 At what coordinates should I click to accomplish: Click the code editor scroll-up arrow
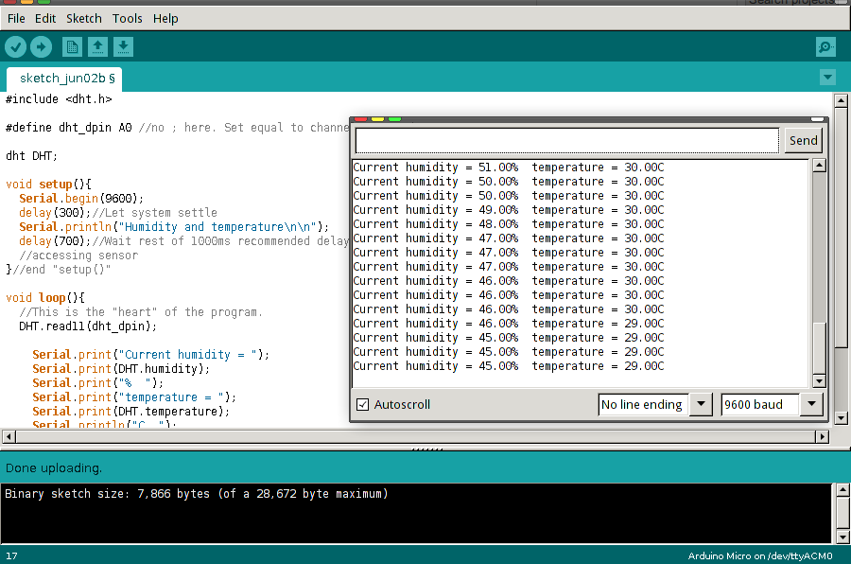coord(841,100)
